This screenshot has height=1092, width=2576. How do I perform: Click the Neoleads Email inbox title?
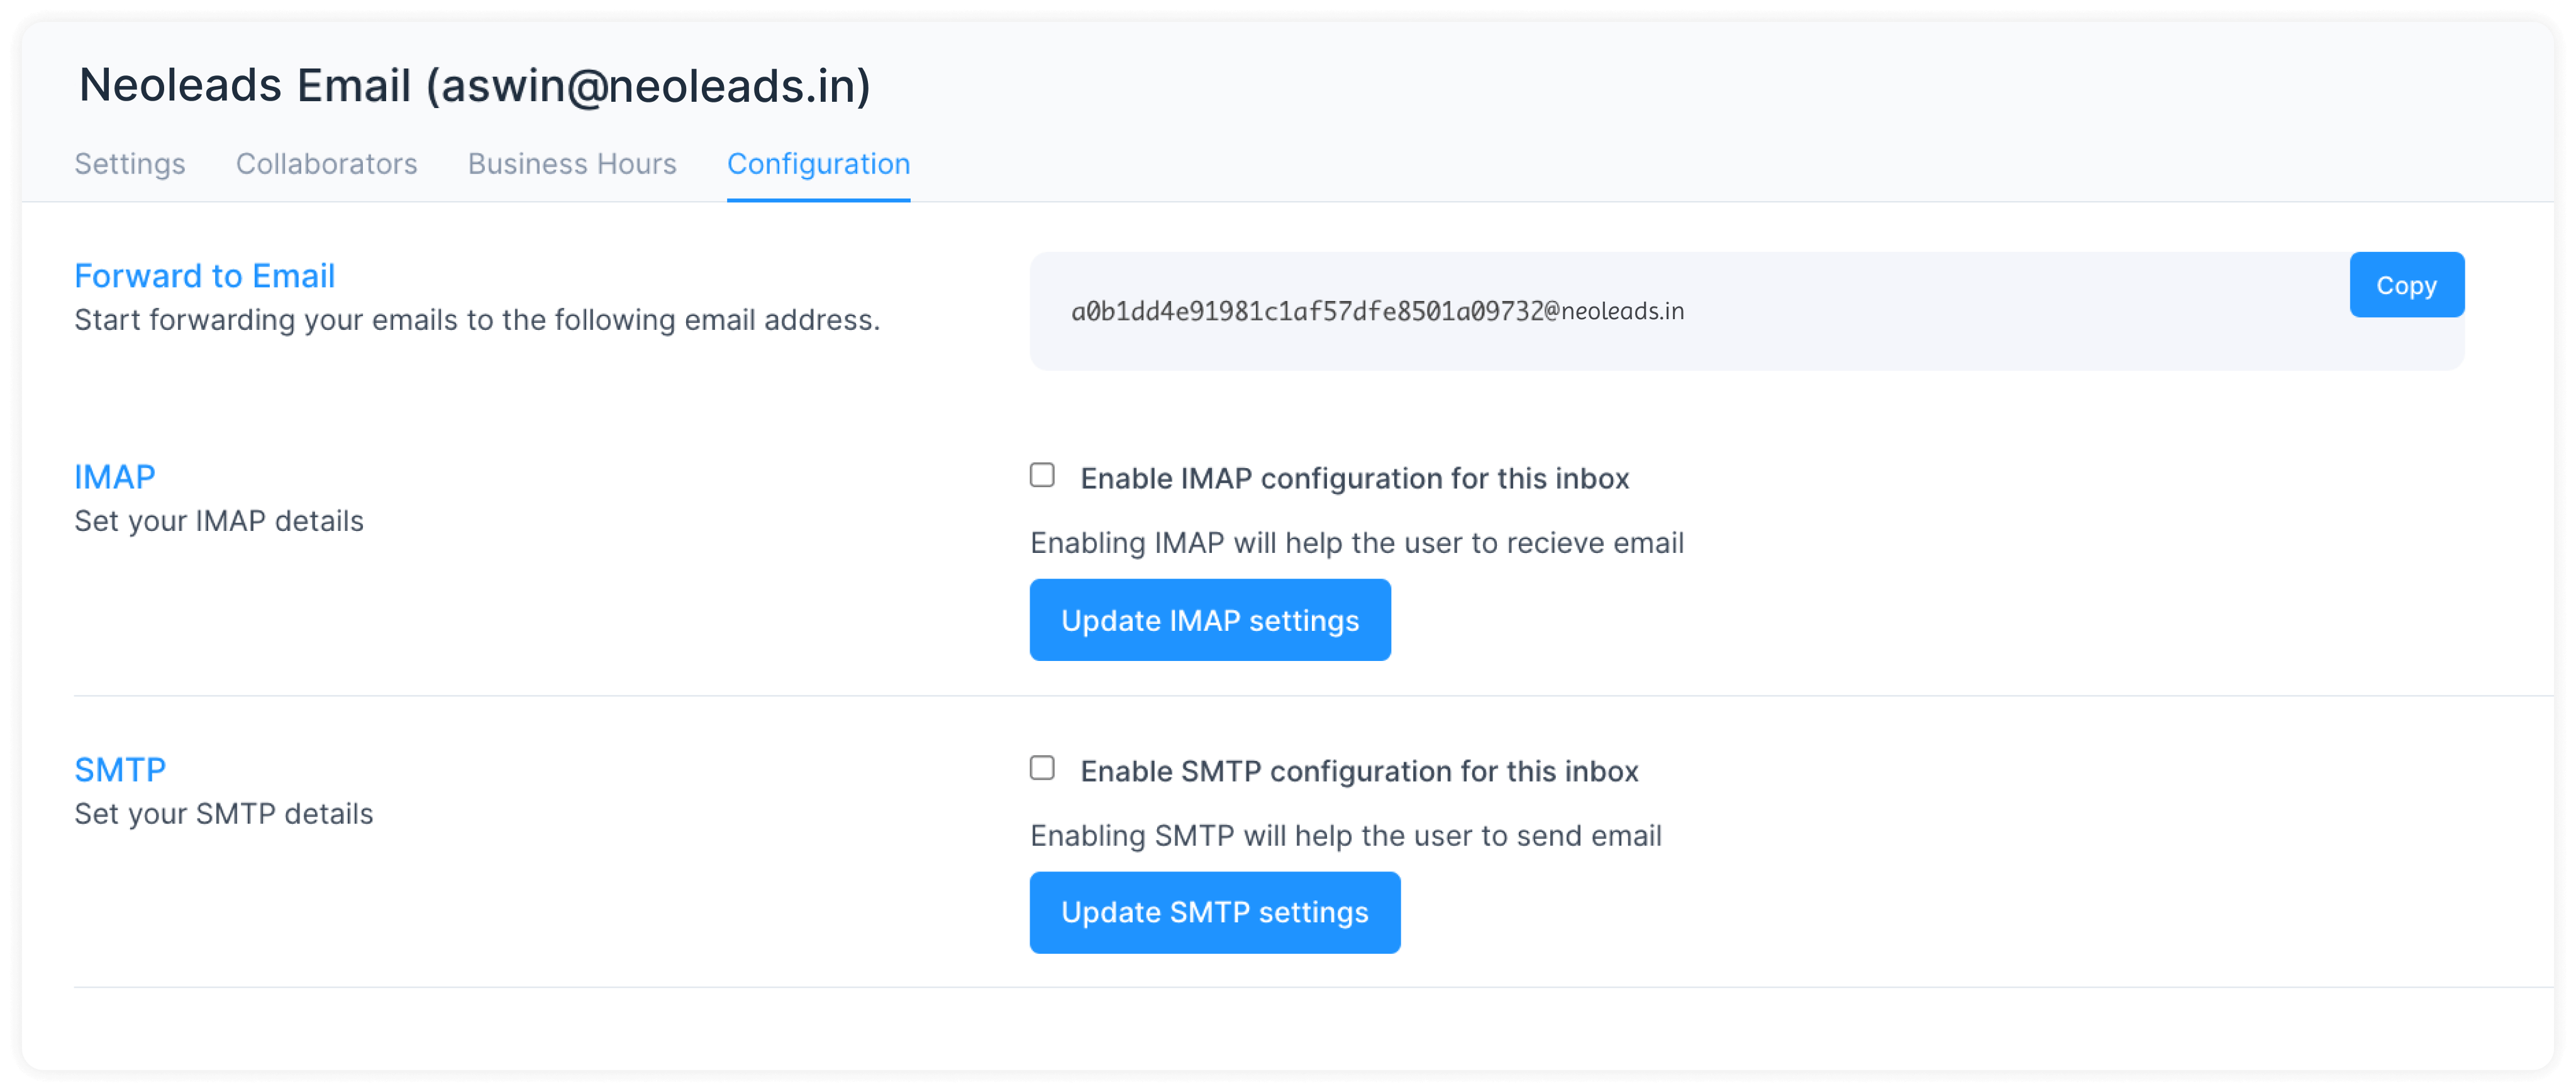coord(474,86)
